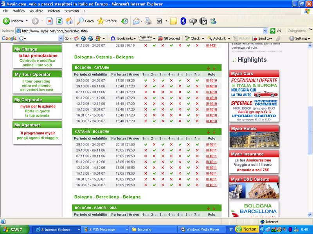Stop page loading with red X icon
The width and height of the screenshot is (313, 234).
point(50,21)
